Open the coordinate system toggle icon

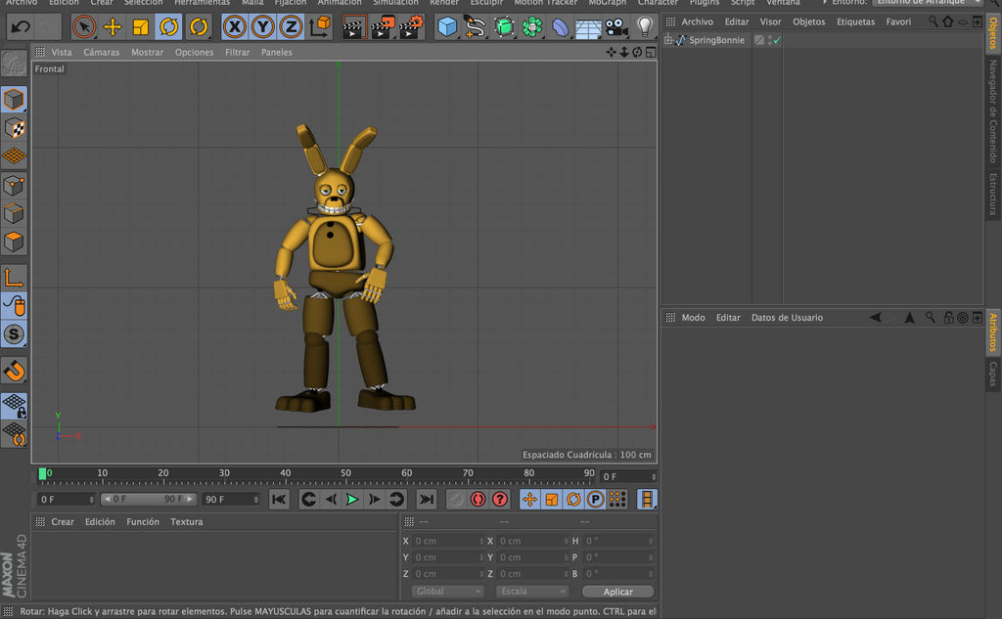point(320,26)
